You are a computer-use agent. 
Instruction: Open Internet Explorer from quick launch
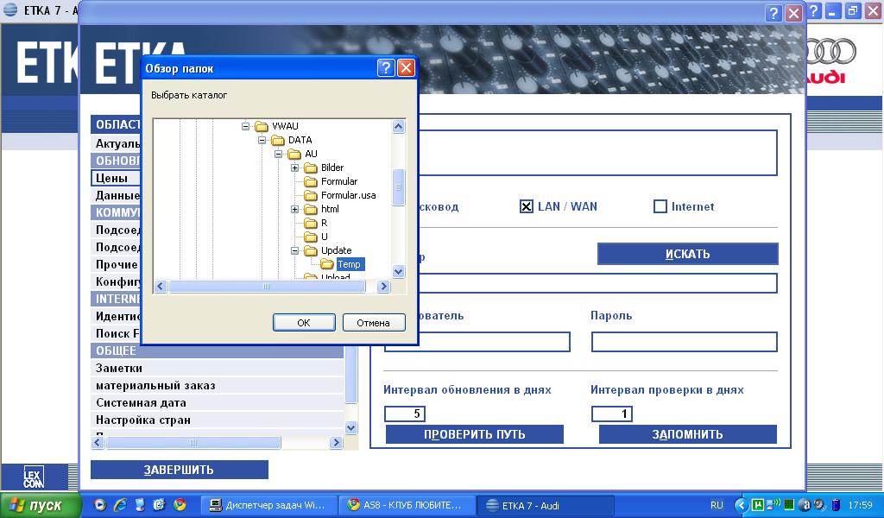click(x=121, y=505)
